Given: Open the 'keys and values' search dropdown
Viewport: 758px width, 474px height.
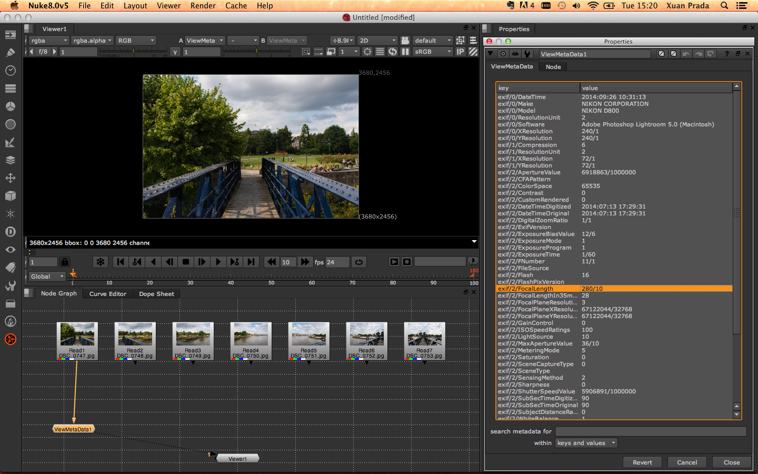Looking at the screenshot, I should click(586, 443).
